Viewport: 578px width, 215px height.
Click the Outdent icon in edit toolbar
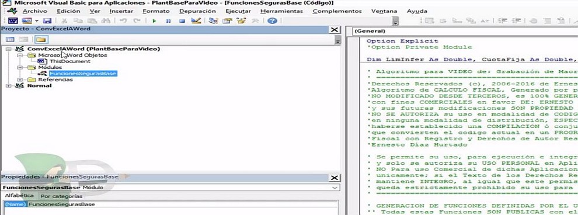point(517,21)
